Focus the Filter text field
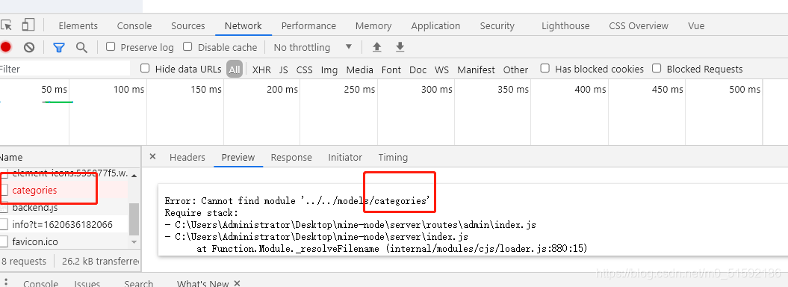This screenshot has width=788, height=287. point(65,69)
